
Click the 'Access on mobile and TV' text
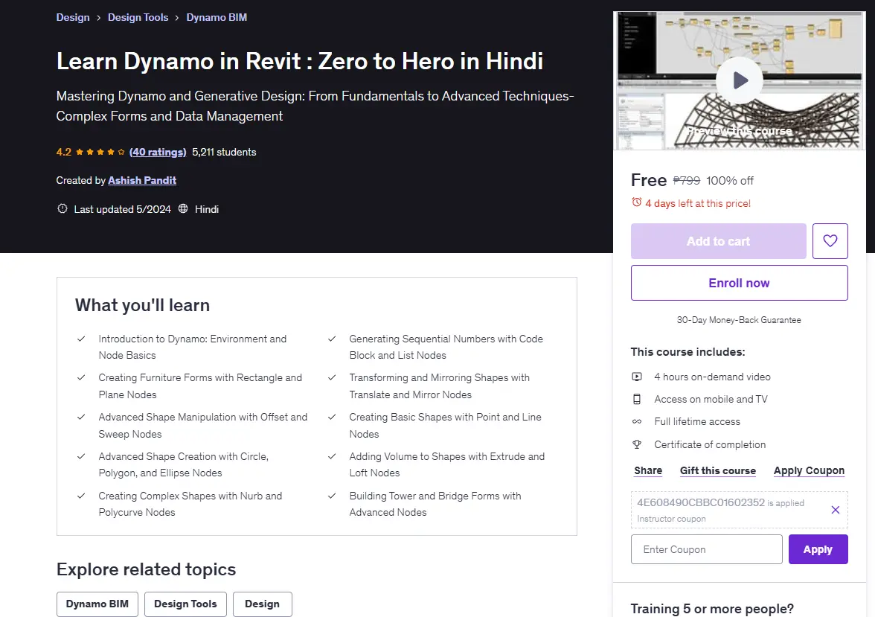711,399
